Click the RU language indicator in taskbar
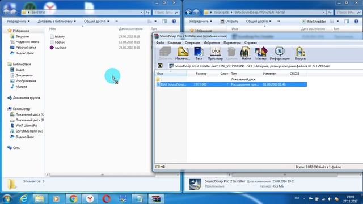 pyautogui.click(x=297, y=198)
